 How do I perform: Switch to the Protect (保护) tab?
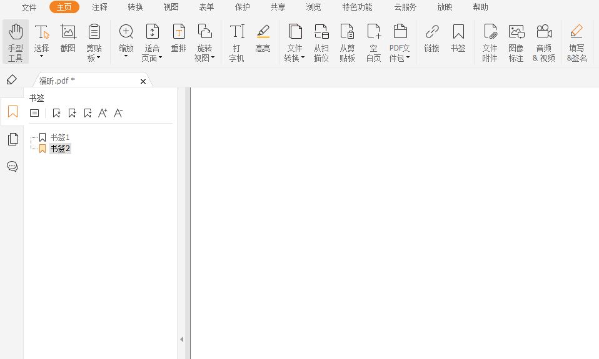pos(242,7)
